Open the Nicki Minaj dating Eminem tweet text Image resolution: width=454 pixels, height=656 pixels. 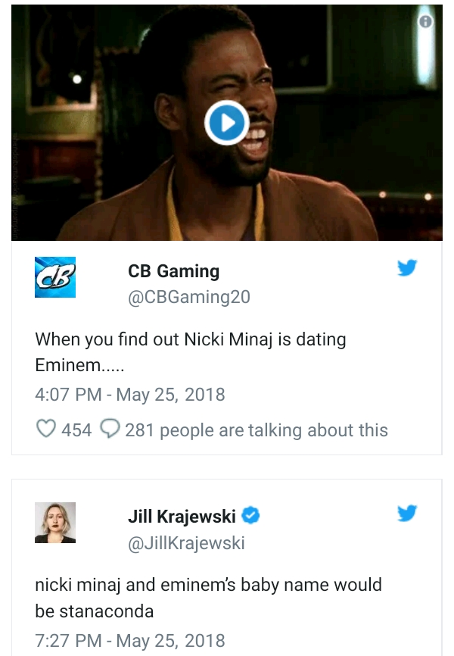pos(191,351)
